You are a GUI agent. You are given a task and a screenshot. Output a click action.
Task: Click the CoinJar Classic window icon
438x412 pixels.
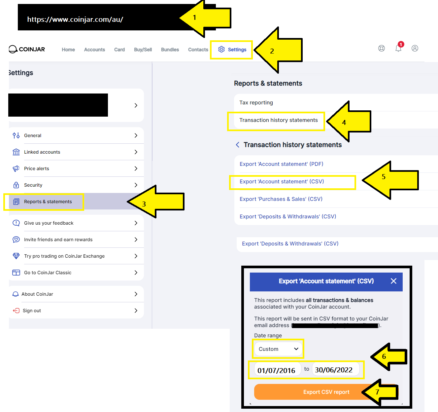[x=16, y=273]
